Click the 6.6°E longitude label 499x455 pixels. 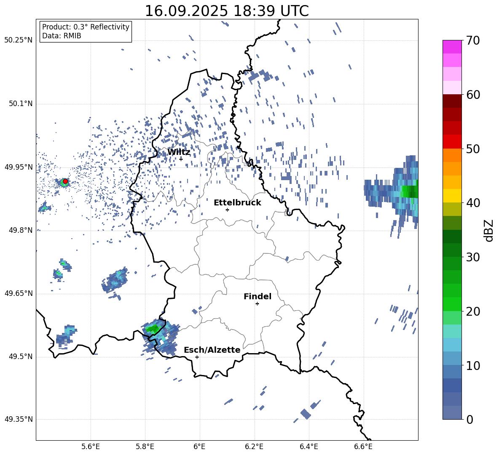click(363, 447)
